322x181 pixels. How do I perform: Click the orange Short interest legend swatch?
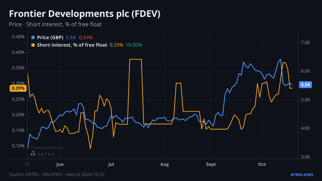[x=33, y=45]
